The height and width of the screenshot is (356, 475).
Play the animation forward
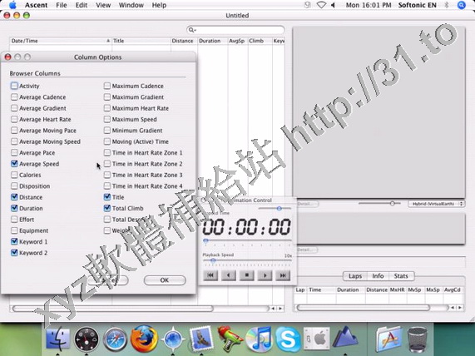(265, 275)
